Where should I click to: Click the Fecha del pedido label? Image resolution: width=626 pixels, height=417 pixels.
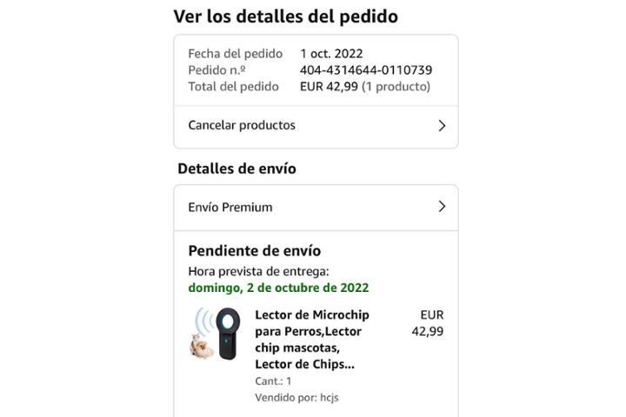pos(235,54)
